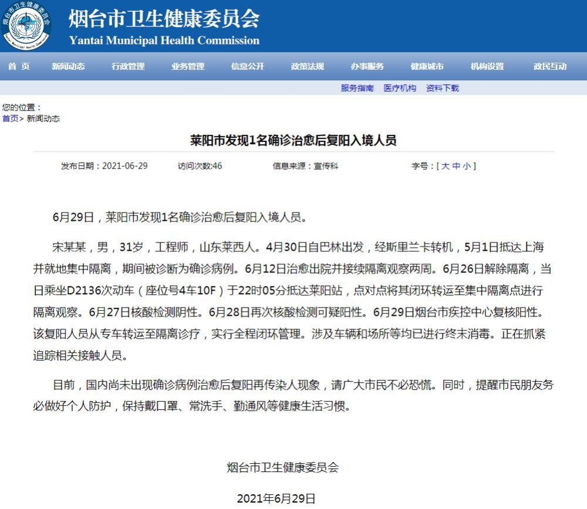Viewport: 587px width, 509px height.
Task: Set font size to 大
Action: coord(445,166)
